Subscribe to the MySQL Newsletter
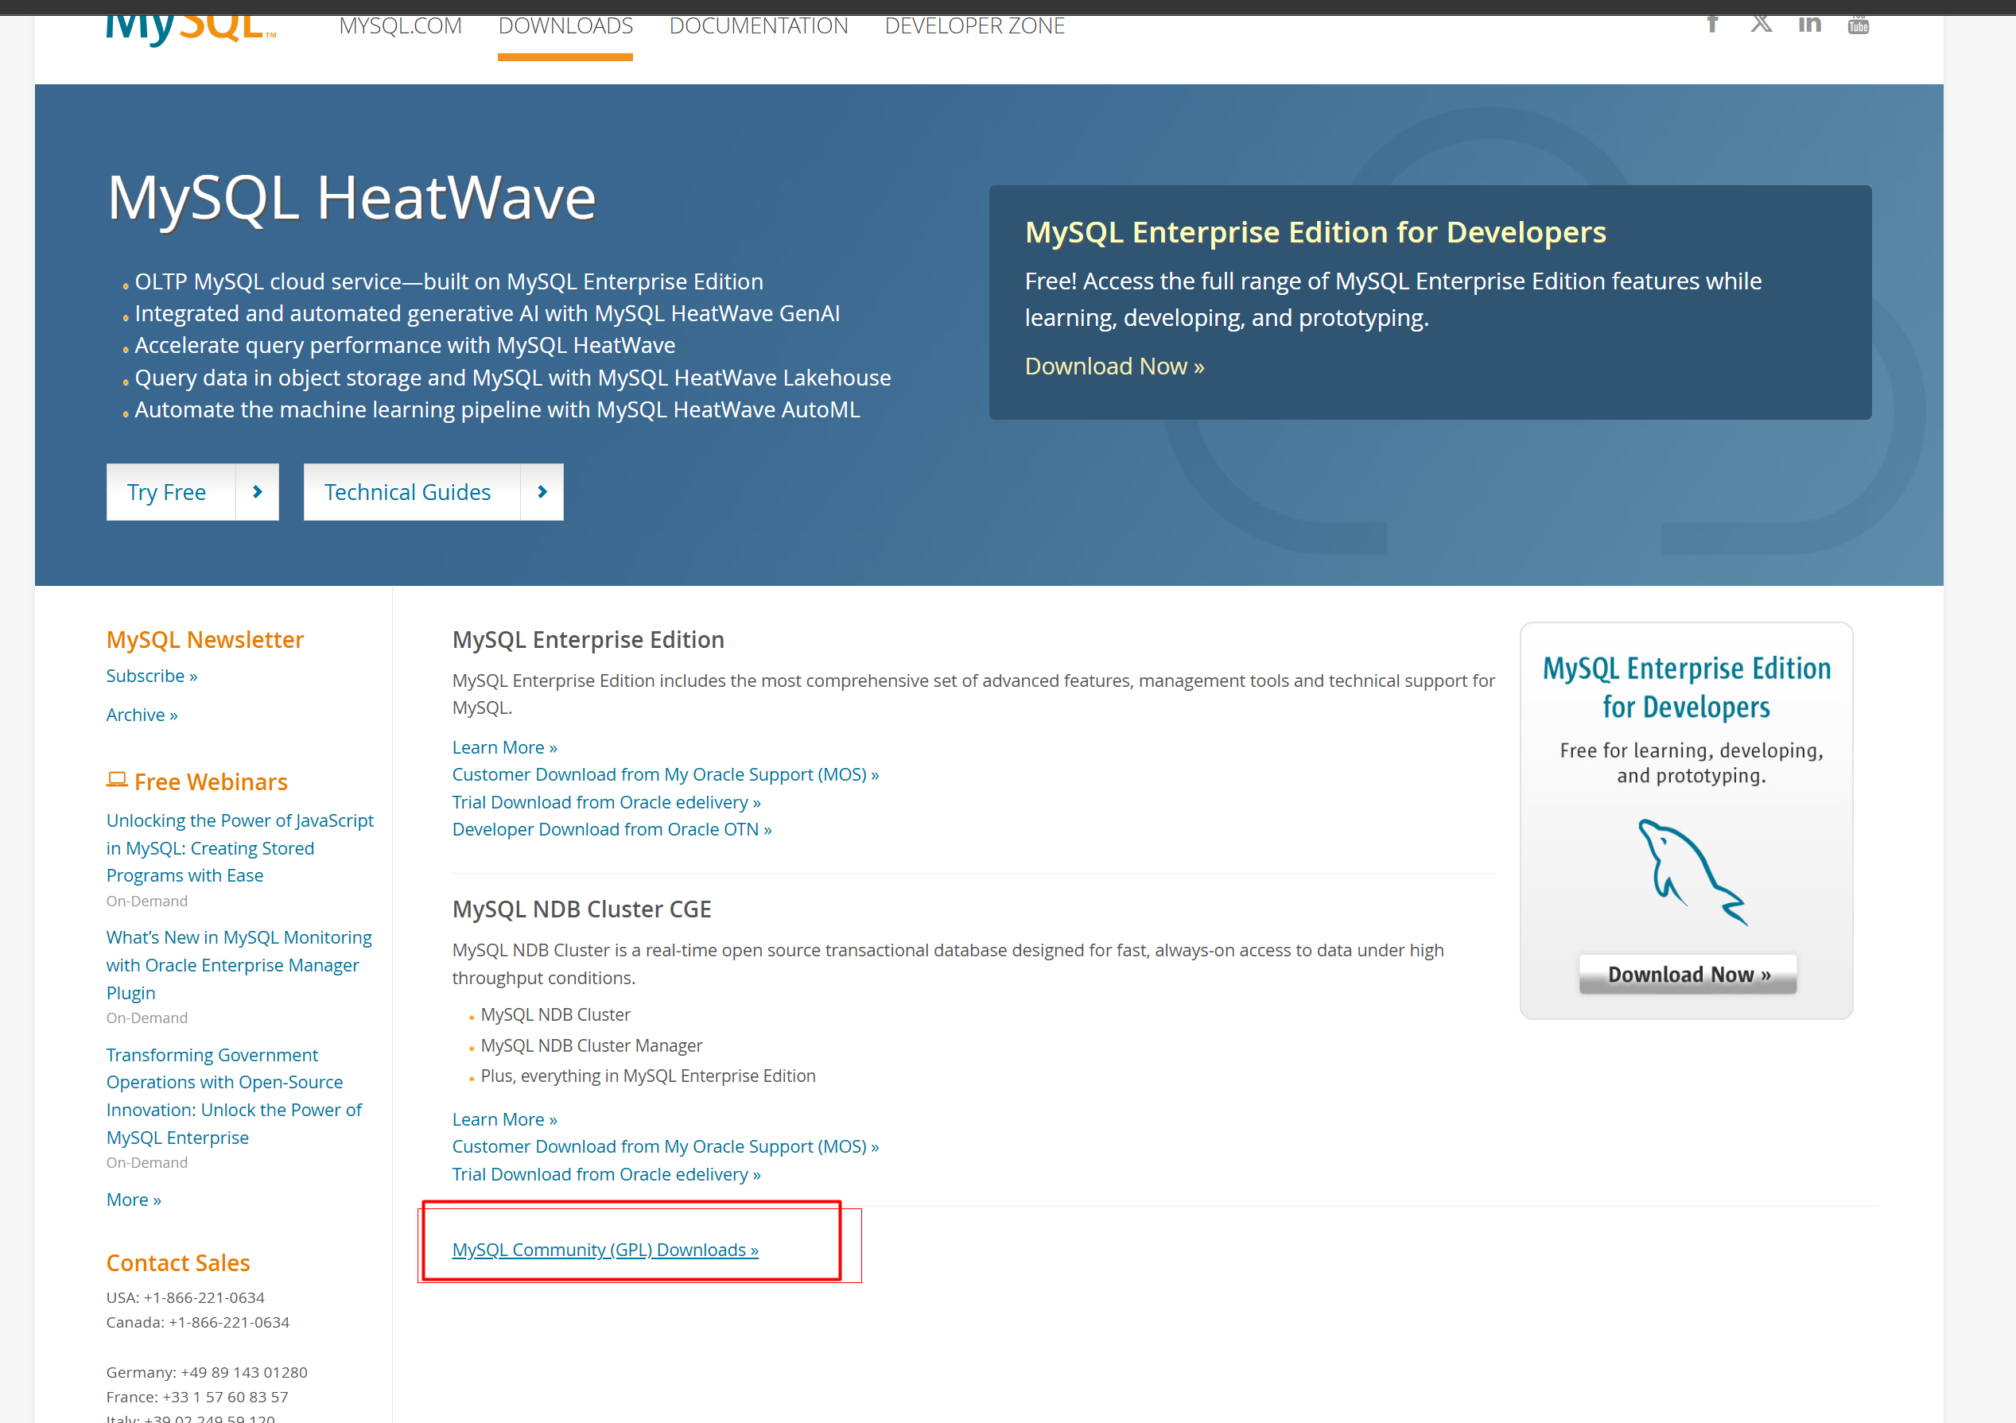2016x1423 pixels. [151, 675]
